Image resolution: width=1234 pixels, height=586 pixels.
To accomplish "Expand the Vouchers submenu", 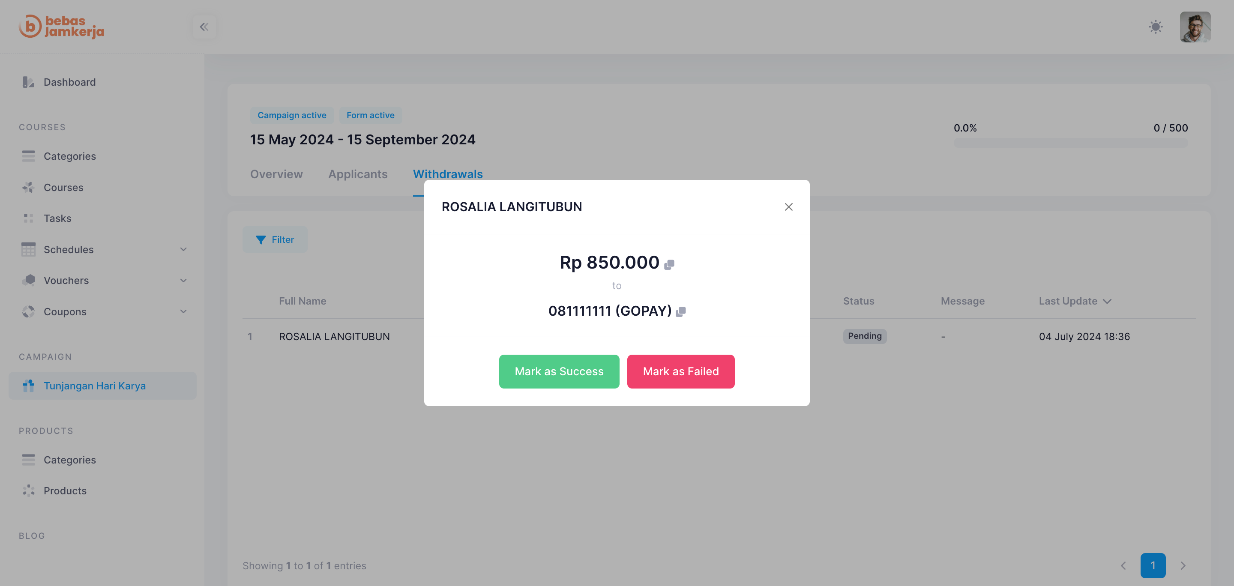I will pyautogui.click(x=183, y=281).
